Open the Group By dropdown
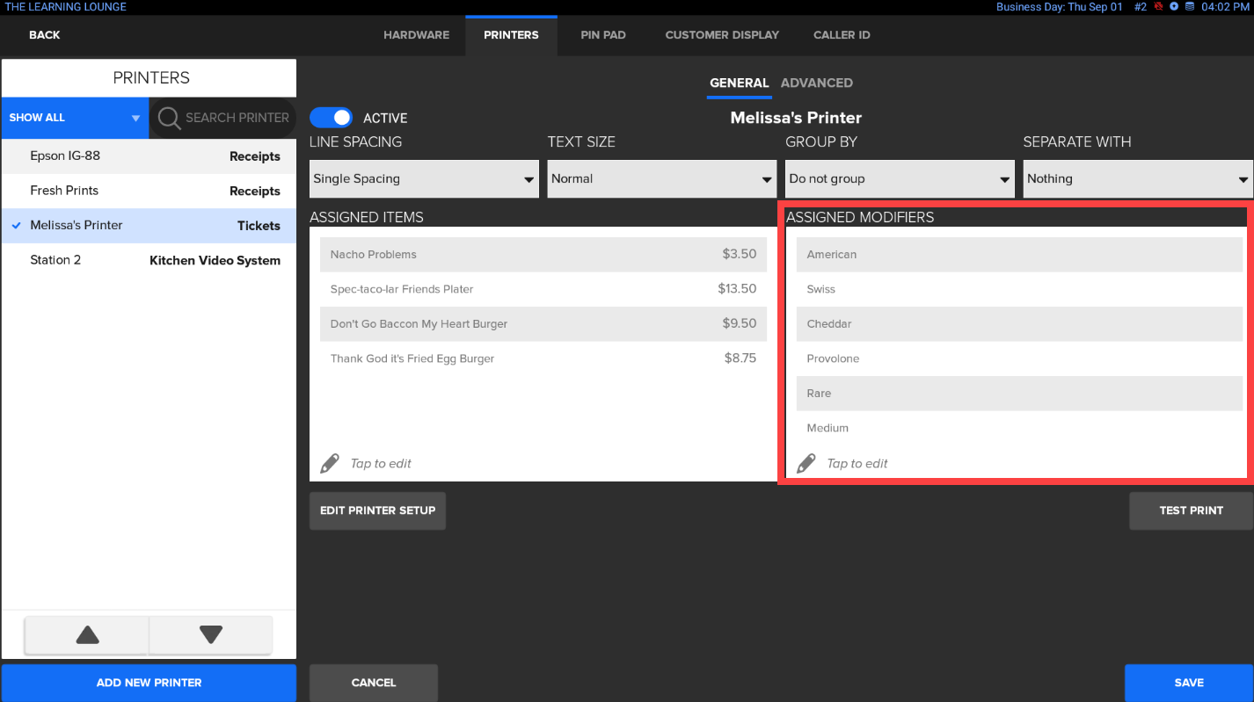Image resolution: width=1254 pixels, height=702 pixels. click(900, 179)
